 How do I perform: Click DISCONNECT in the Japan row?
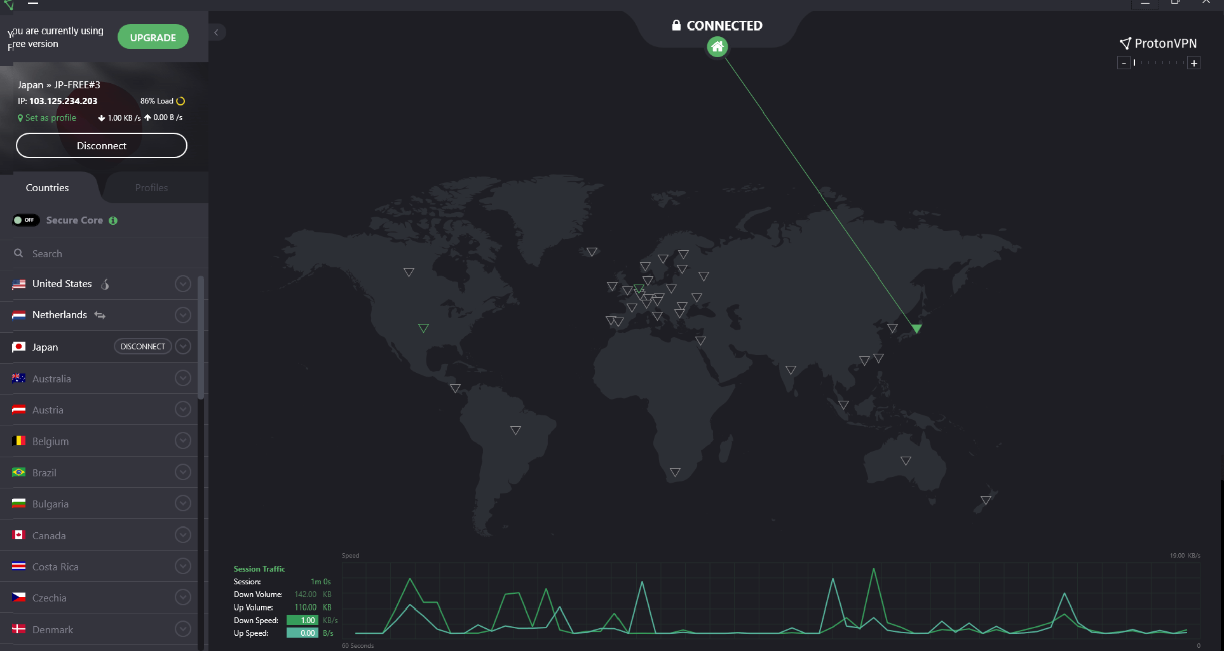[143, 347]
